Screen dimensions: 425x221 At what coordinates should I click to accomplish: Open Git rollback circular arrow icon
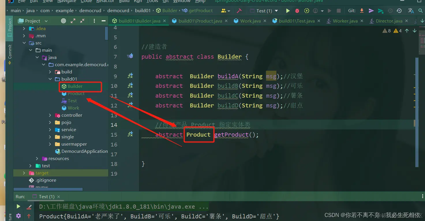(x=399, y=11)
